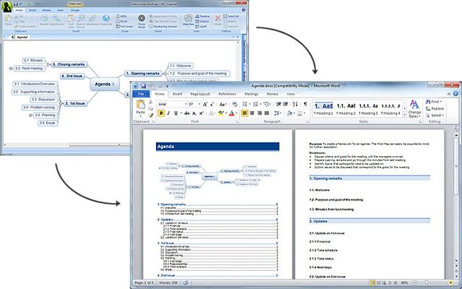Open the Change Case dropdown in Word
462x289 pixels.
tap(223, 104)
